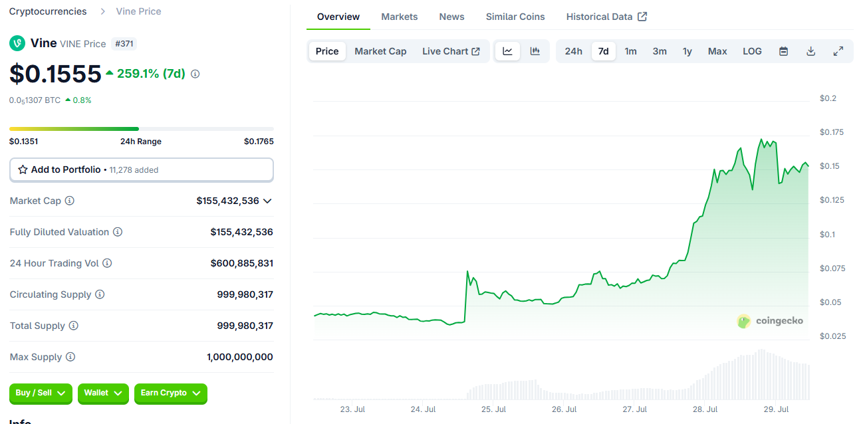Click the $0.1351 range low value
The width and height of the screenshot is (863, 424).
tap(24, 142)
